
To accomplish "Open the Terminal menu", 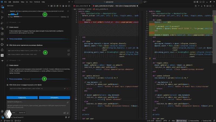I will tap(37, 2).
